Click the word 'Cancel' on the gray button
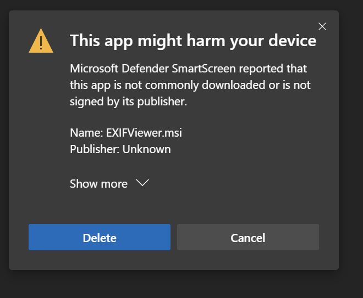Viewport: 363px width, 298px height. point(248,238)
